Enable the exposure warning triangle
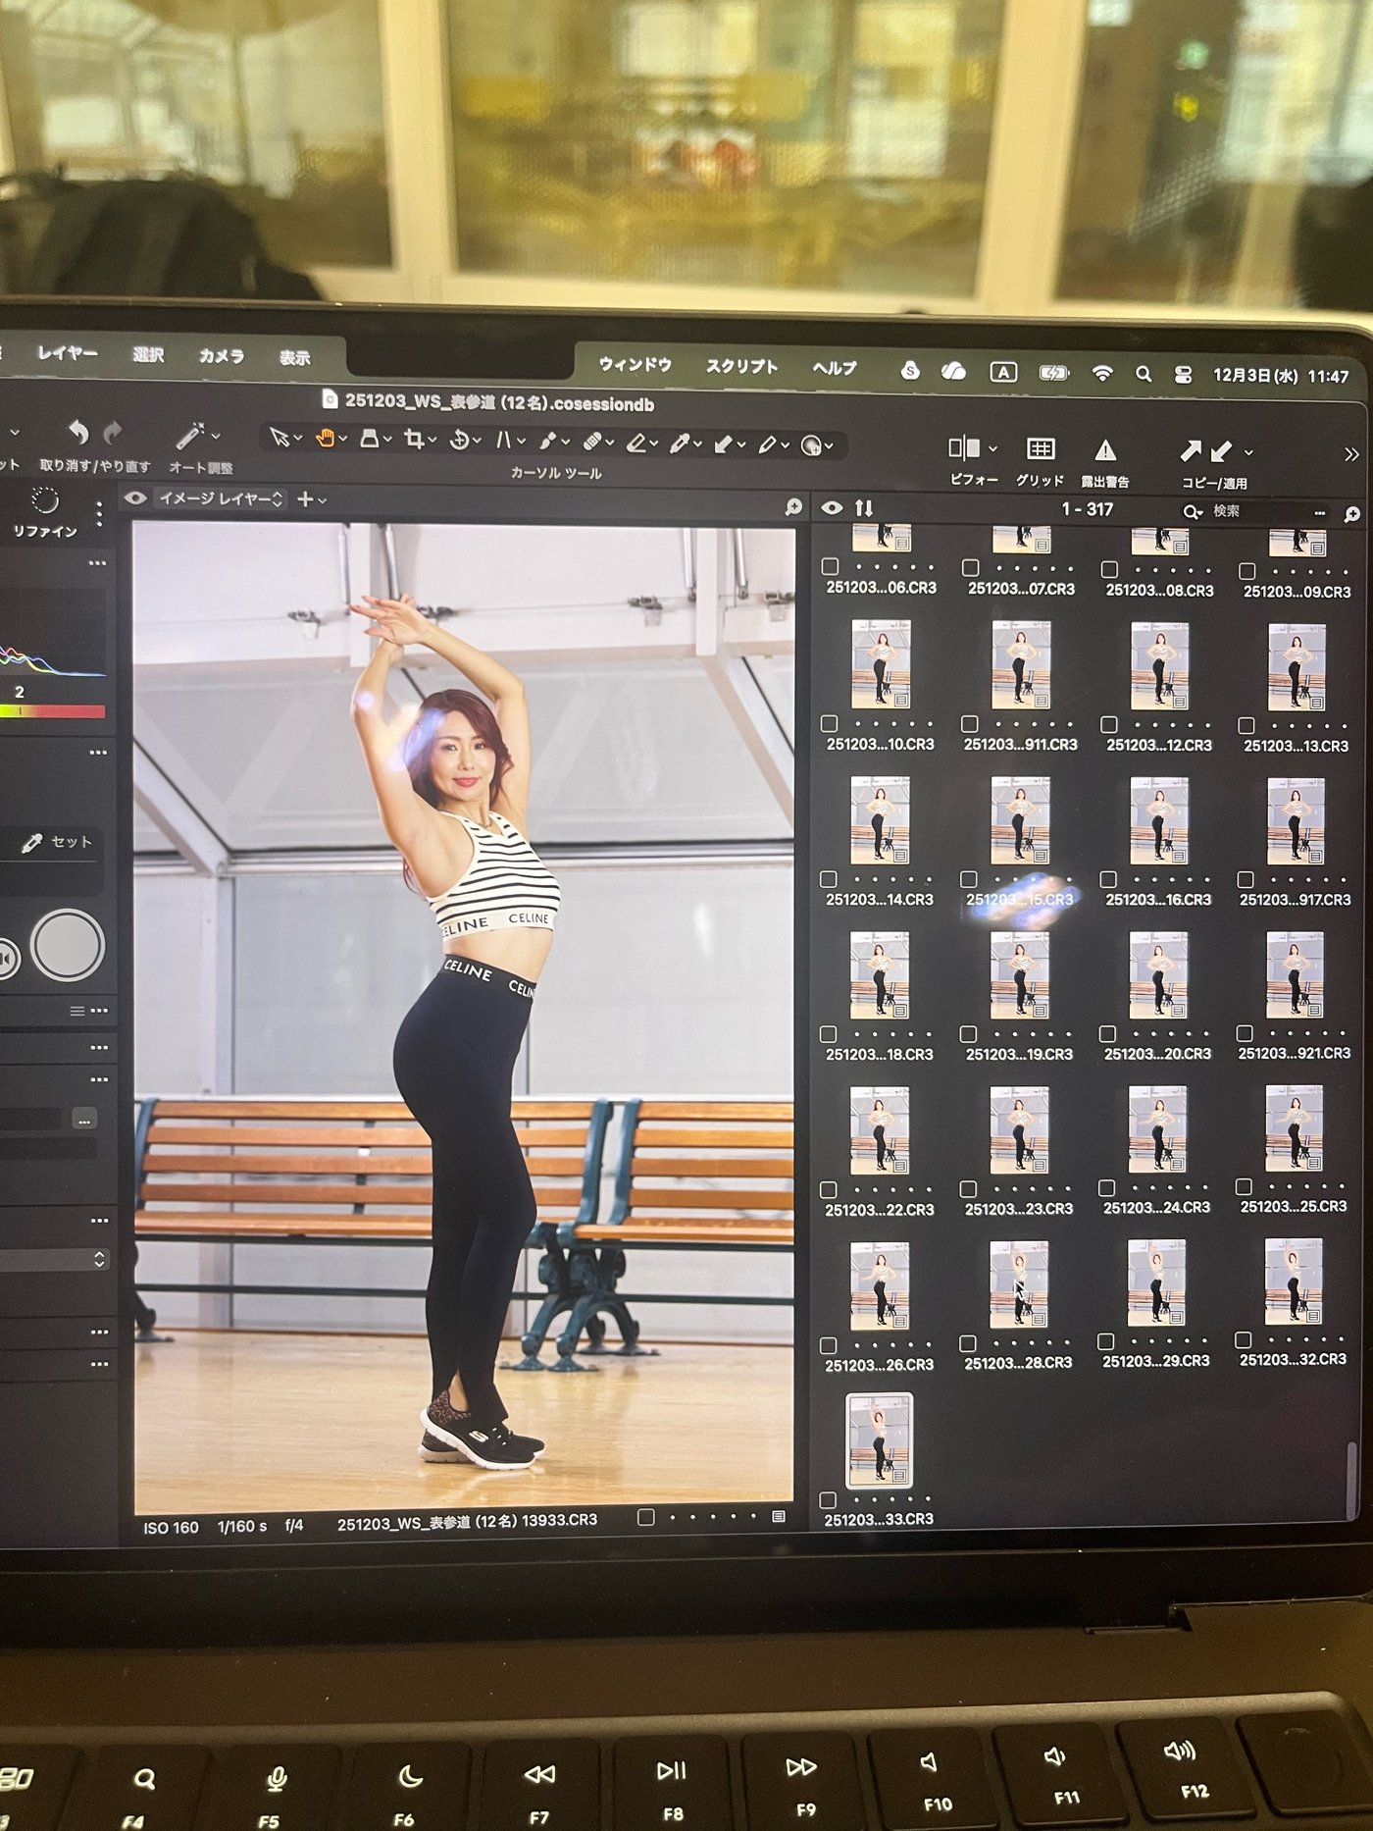1373x1831 pixels. point(1105,450)
